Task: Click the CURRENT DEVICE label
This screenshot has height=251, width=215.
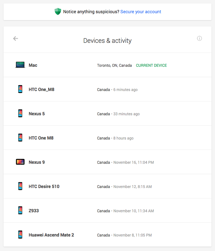Action: [x=151, y=66]
